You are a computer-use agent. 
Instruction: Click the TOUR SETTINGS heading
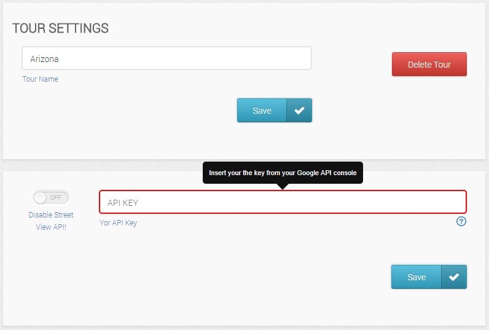[60, 28]
